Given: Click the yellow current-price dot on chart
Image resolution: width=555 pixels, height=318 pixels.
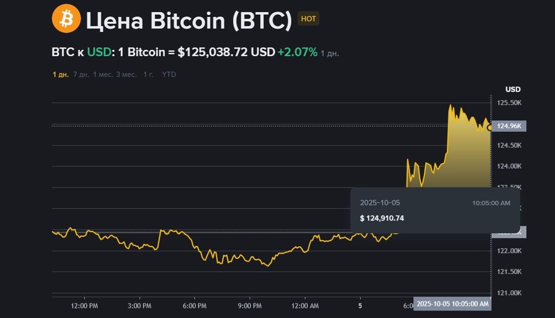Looking at the screenshot, I should point(490,127).
